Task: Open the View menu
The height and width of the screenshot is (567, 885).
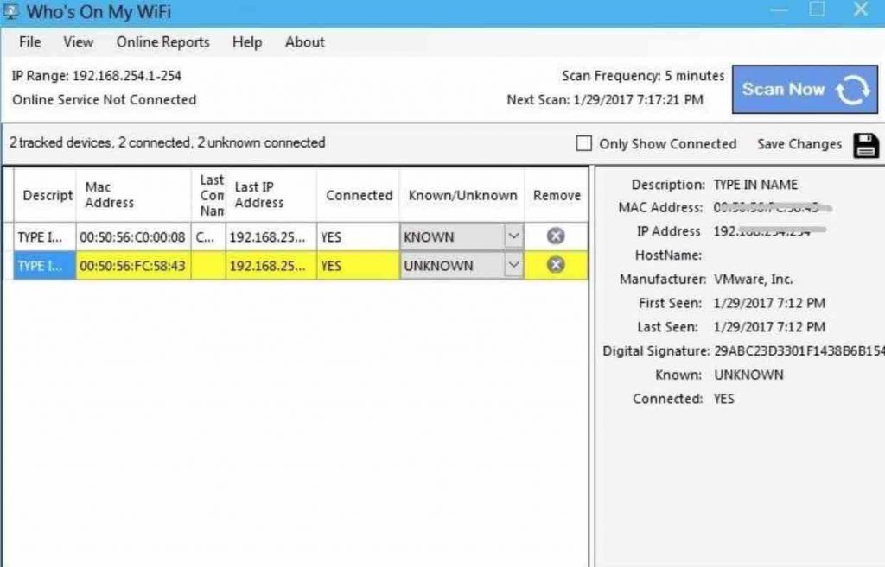Action: 78,41
